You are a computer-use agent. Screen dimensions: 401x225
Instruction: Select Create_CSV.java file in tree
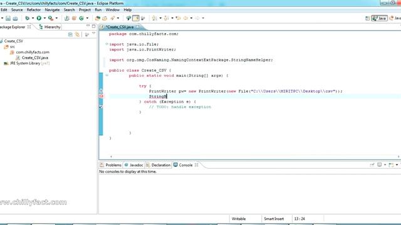coord(32,58)
